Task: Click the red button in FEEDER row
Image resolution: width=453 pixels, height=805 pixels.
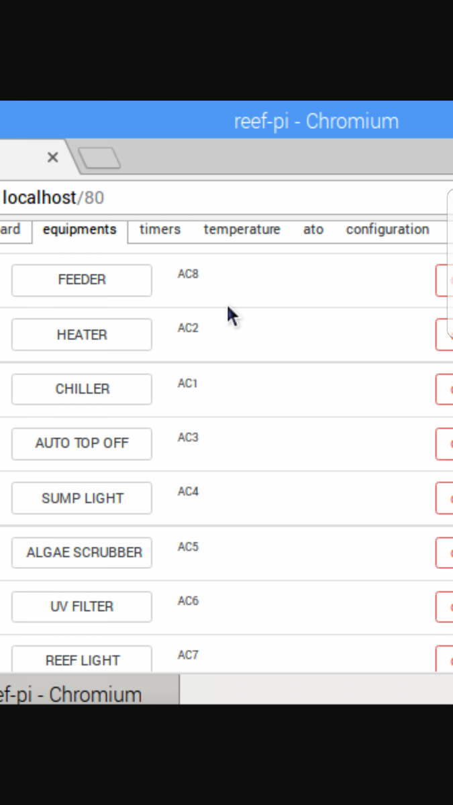Action: [x=444, y=280]
